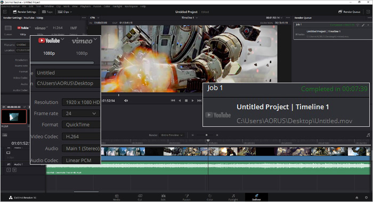Open Render Queue options menu (three dots)

(x=369, y=18)
